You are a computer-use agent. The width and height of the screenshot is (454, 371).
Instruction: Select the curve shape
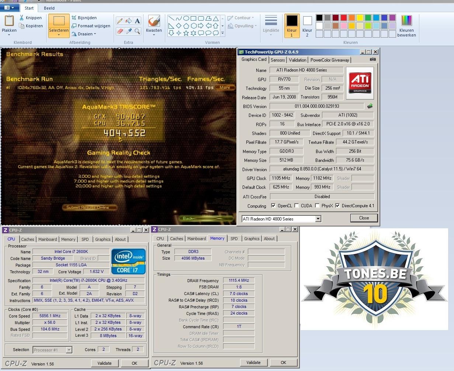click(179, 18)
